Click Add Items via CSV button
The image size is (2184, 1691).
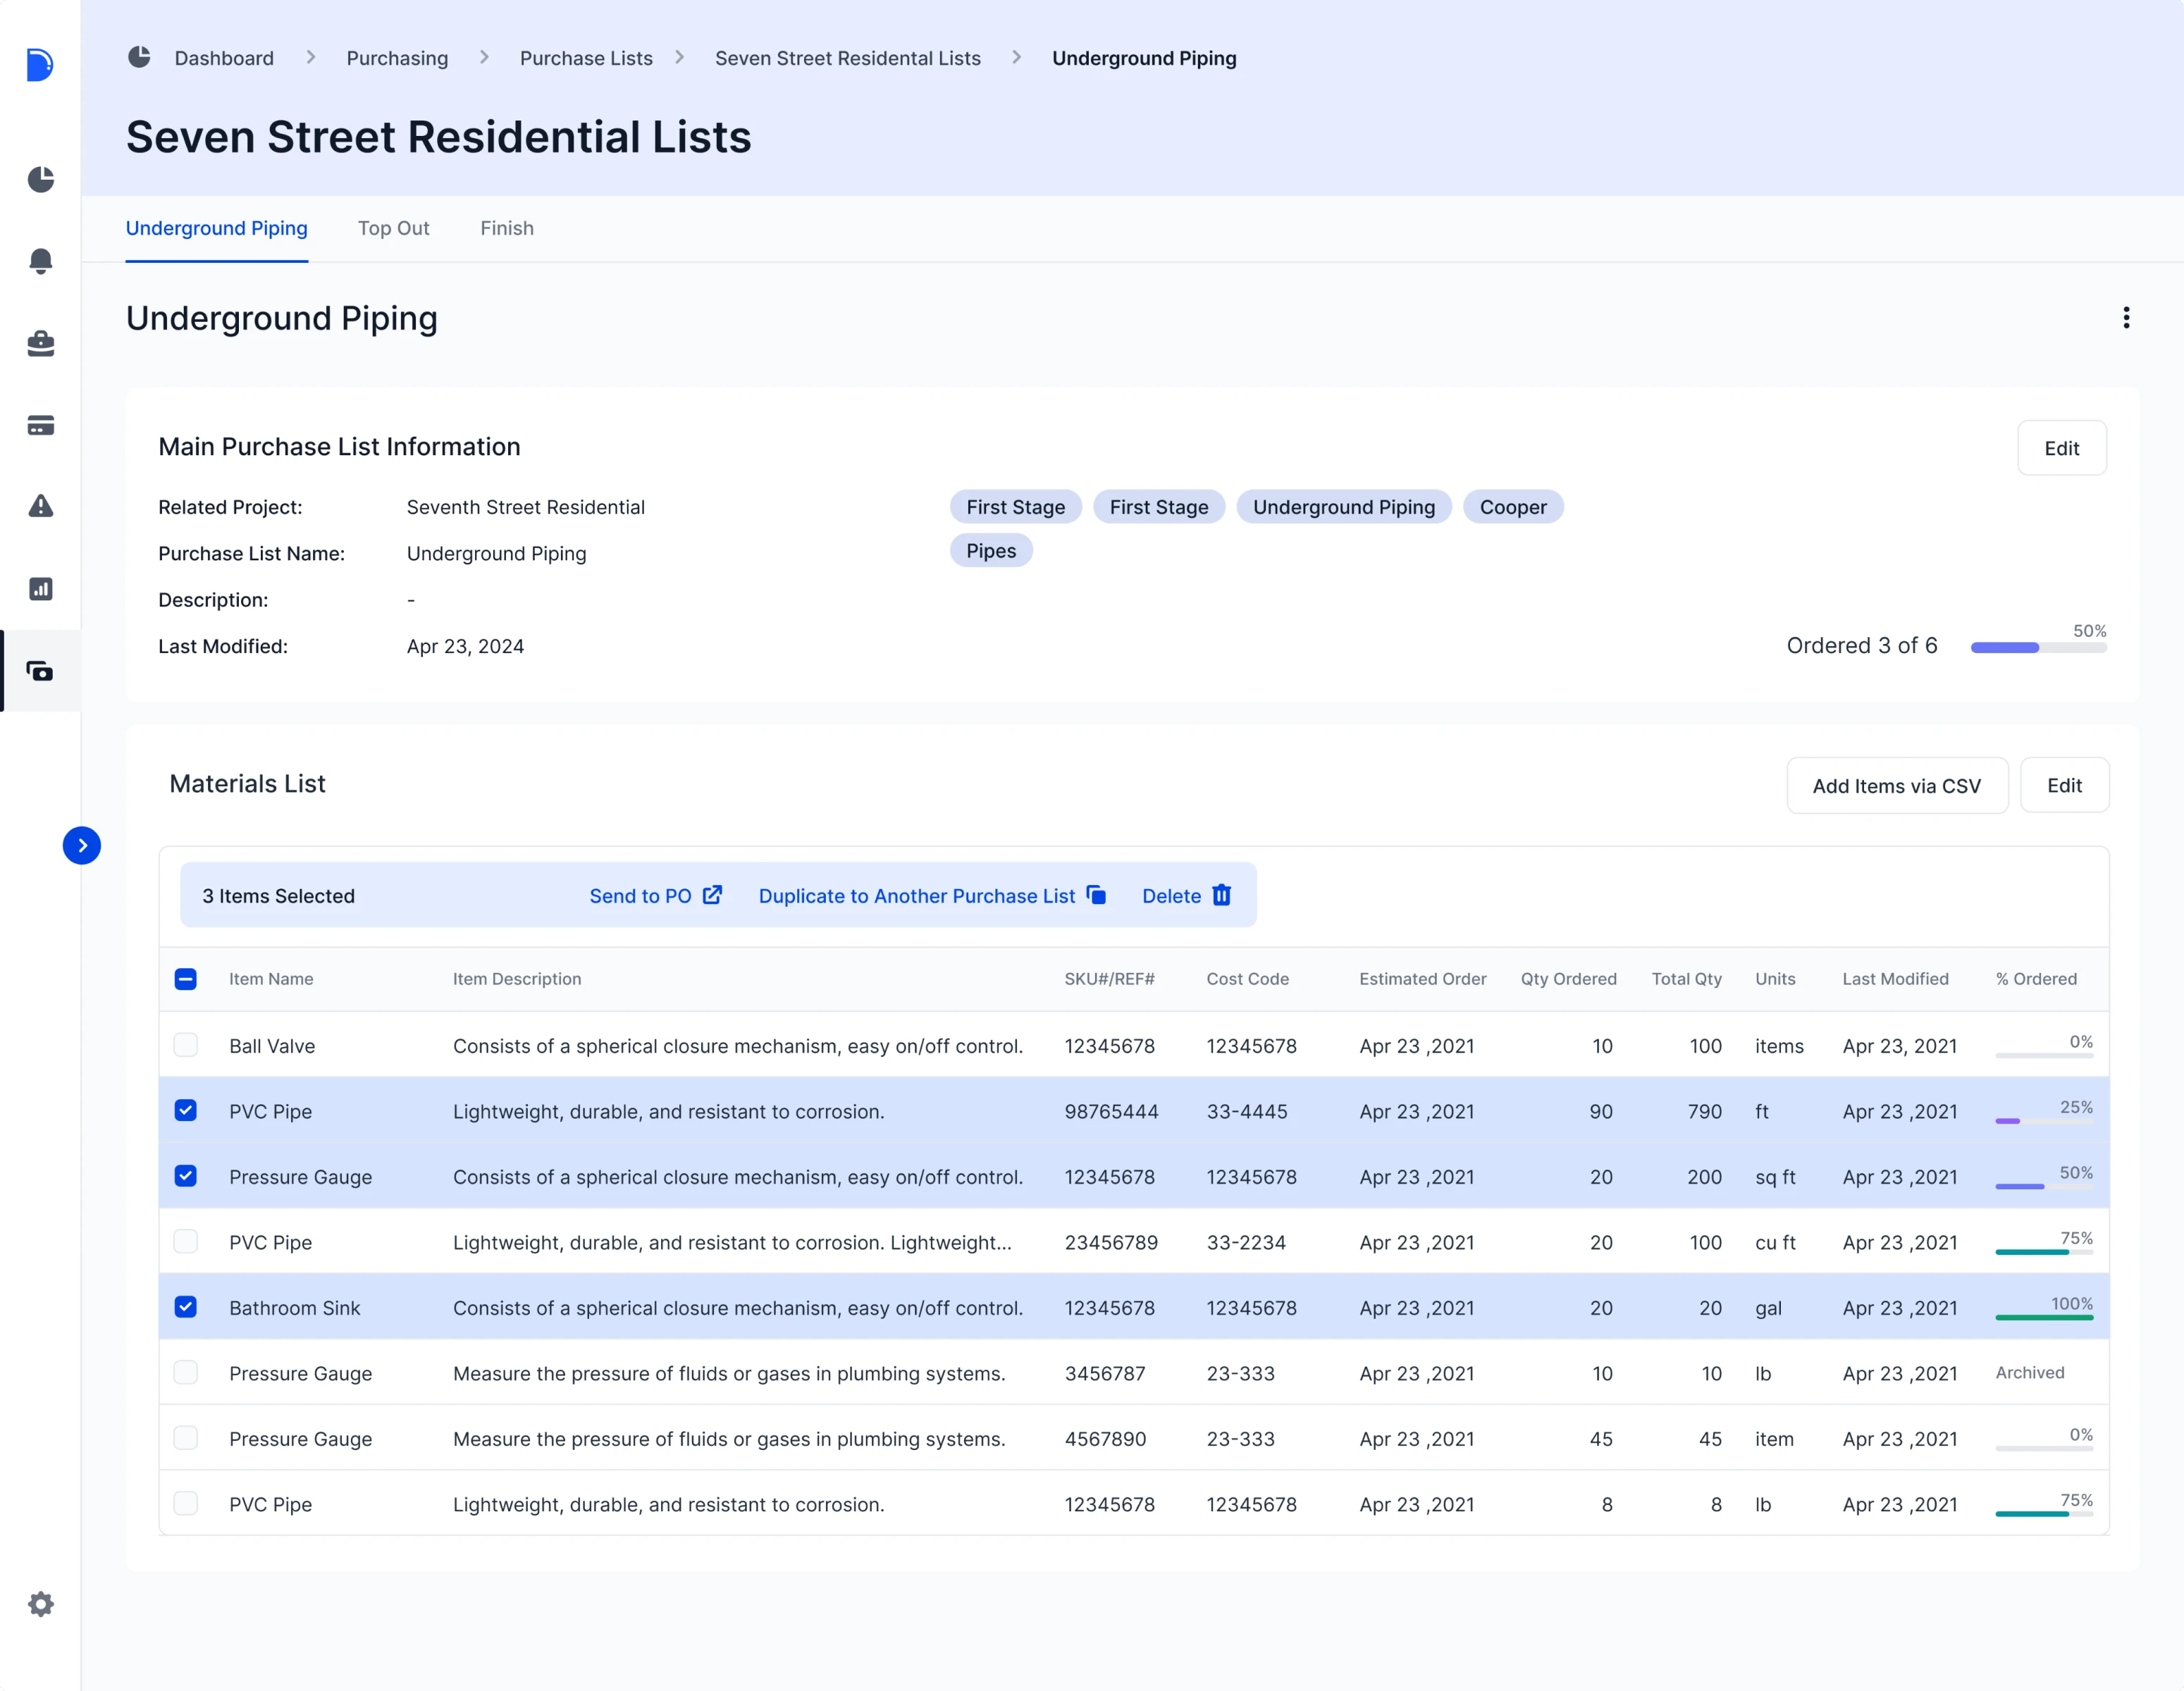point(1896,786)
